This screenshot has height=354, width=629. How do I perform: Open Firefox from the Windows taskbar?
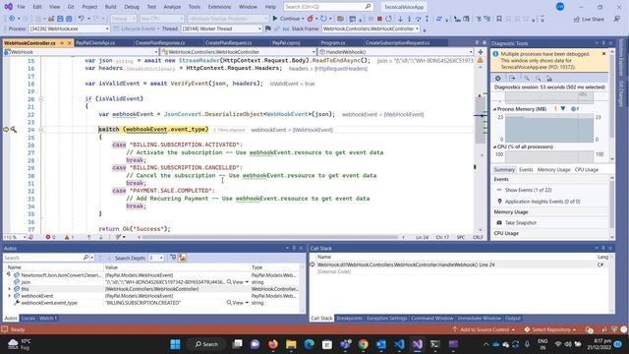click(273, 344)
